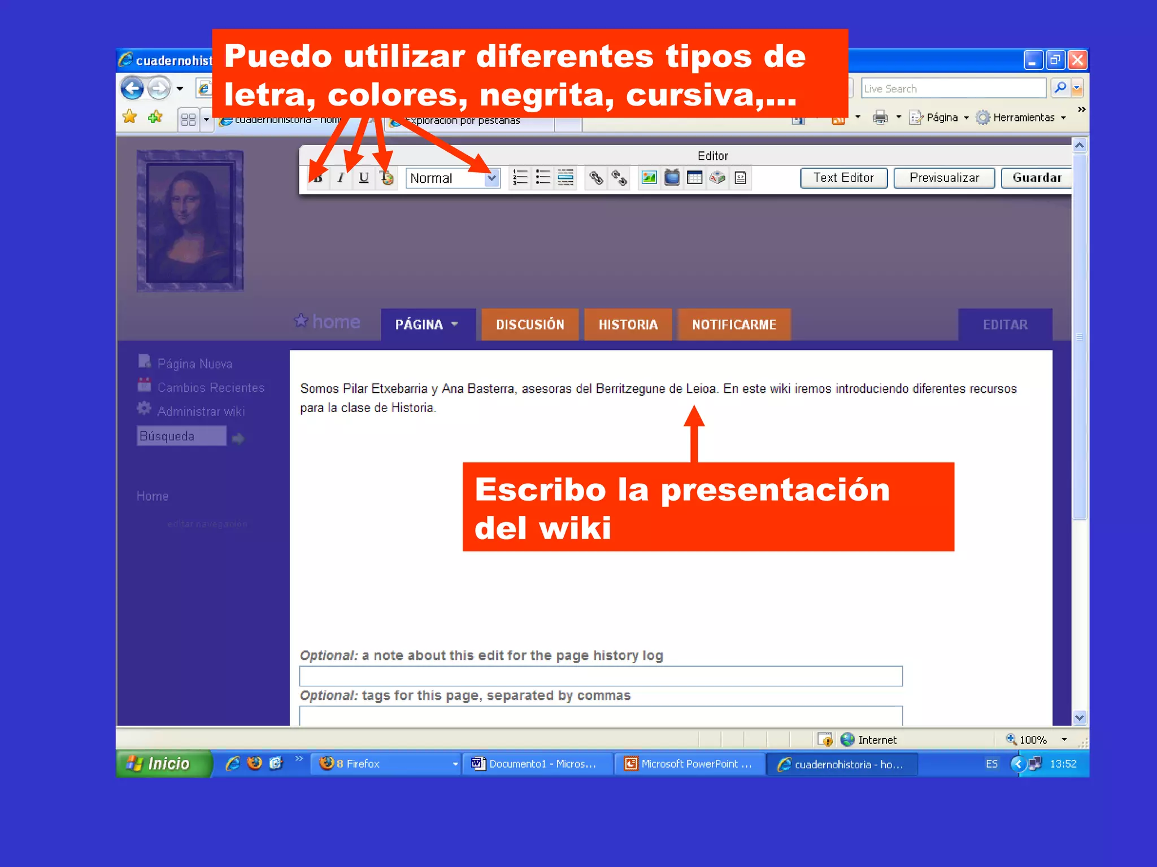This screenshot has width=1157, height=867.
Task: Switch to the 8 Firefox taskbar group
Action: click(386, 764)
